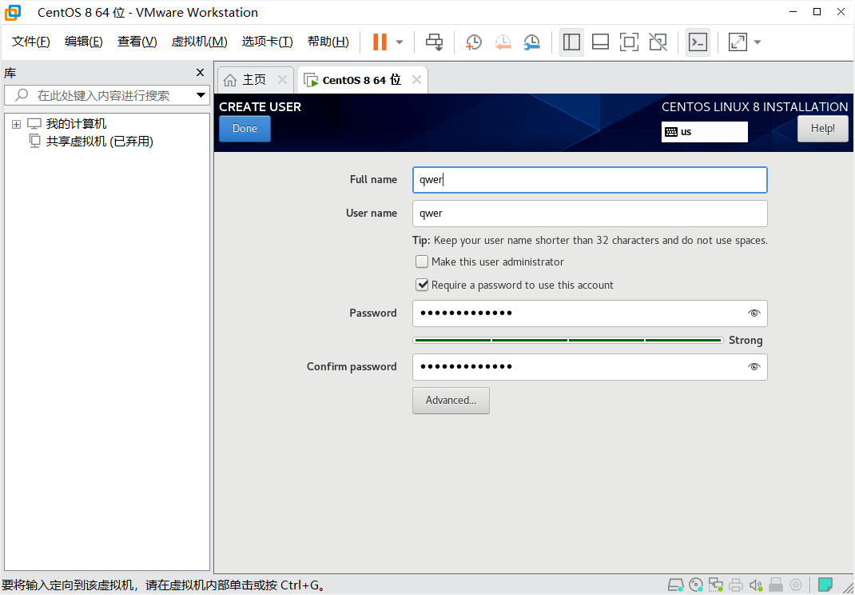Open the power options dropdown beside Pause
The image size is (855, 595).
tap(400, 42)
